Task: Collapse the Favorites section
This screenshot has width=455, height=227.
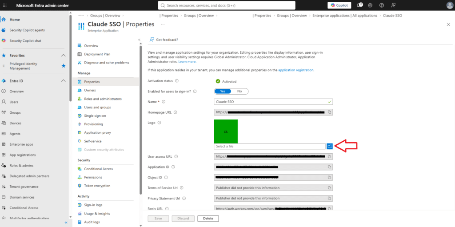Action: click(x=63, y=55)
